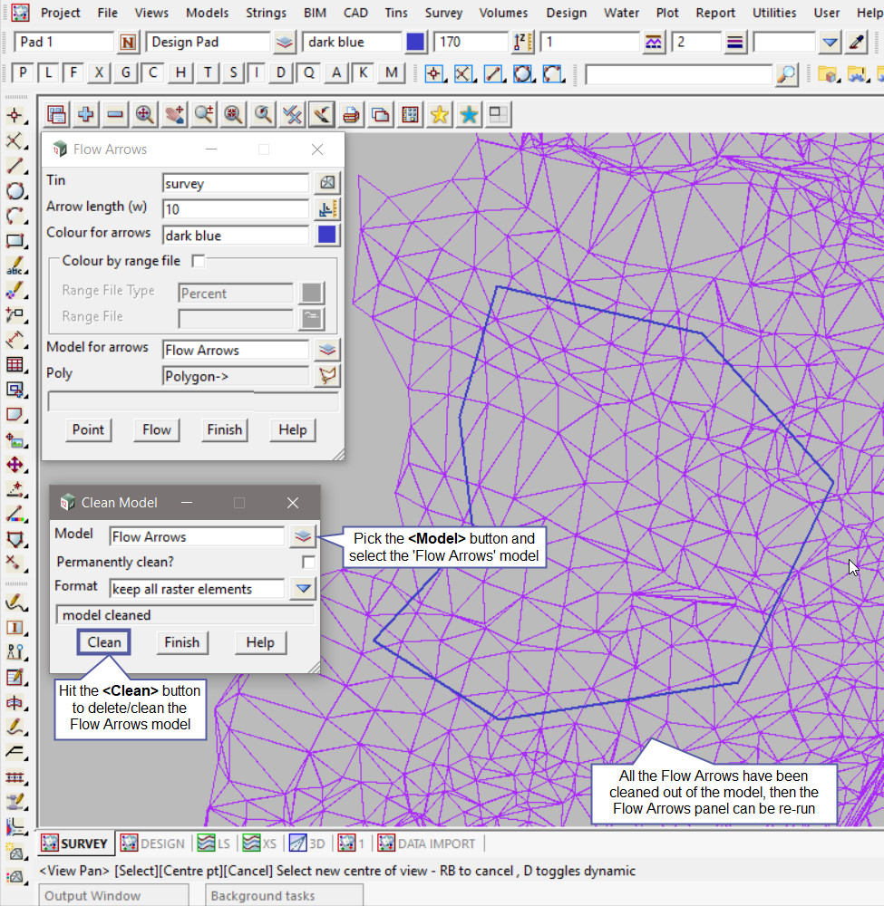The image size is (884, 906).
Task: Click the search magnifier icon in top toolbar
Action: (x=786, y=74)
